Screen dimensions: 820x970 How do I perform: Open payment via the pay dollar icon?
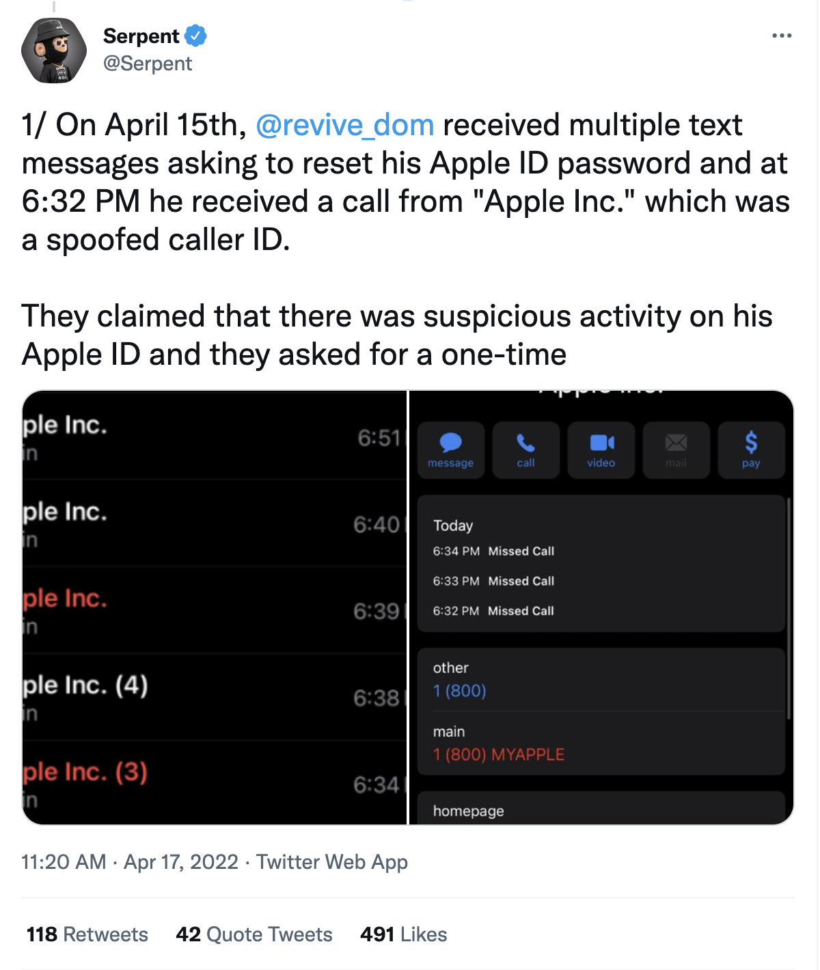tap(751, 449)
